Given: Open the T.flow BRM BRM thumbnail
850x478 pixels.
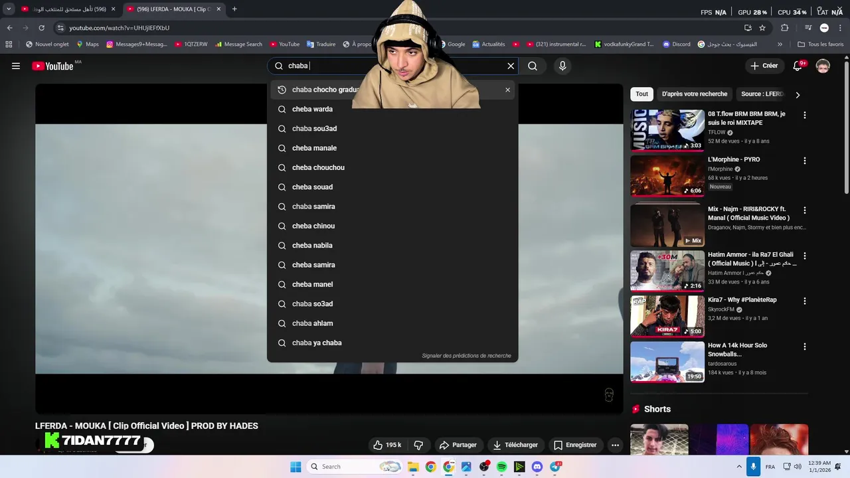Looking at the screenshot, I should pos(667,130).
